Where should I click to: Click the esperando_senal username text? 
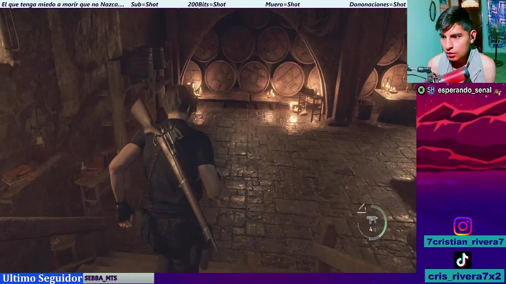[464, 90]
